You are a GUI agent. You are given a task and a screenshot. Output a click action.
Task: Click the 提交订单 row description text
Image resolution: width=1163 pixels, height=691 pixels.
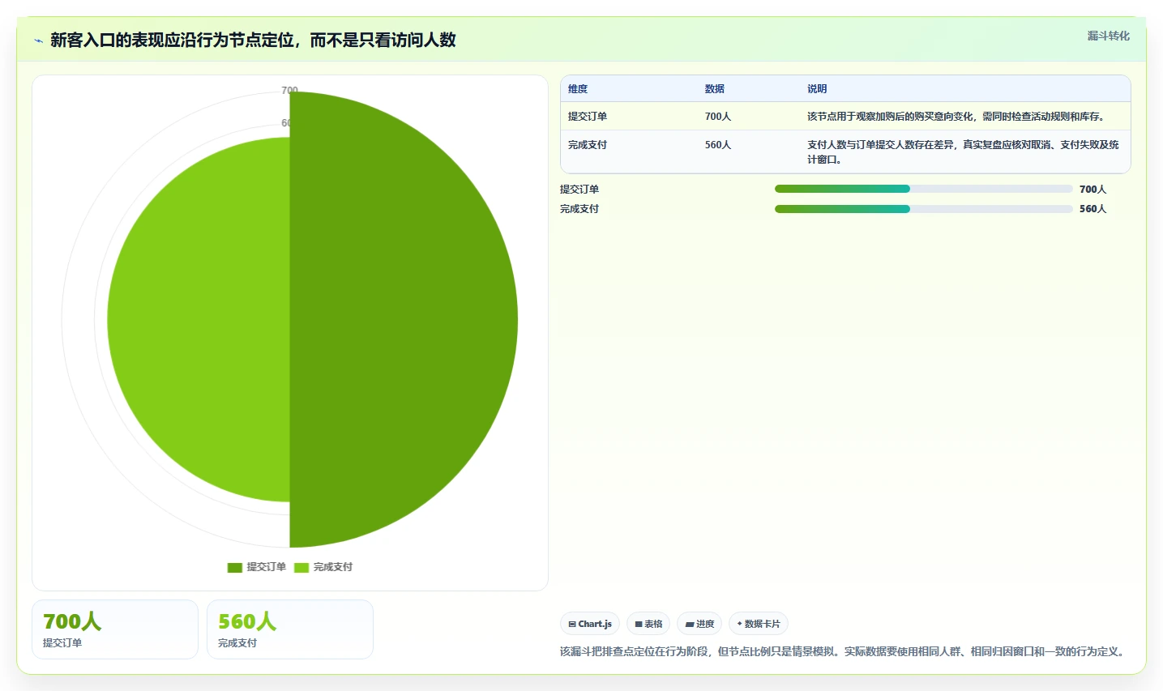(957, 117)
